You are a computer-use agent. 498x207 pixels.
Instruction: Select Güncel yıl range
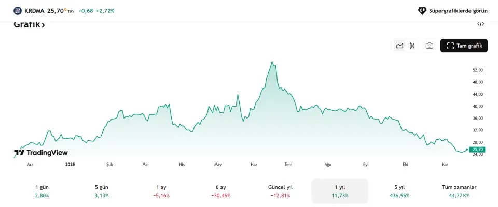point(280,191)
